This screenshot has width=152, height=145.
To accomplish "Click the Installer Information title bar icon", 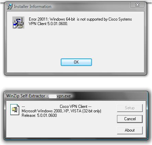I will click(x=10, y=7).
